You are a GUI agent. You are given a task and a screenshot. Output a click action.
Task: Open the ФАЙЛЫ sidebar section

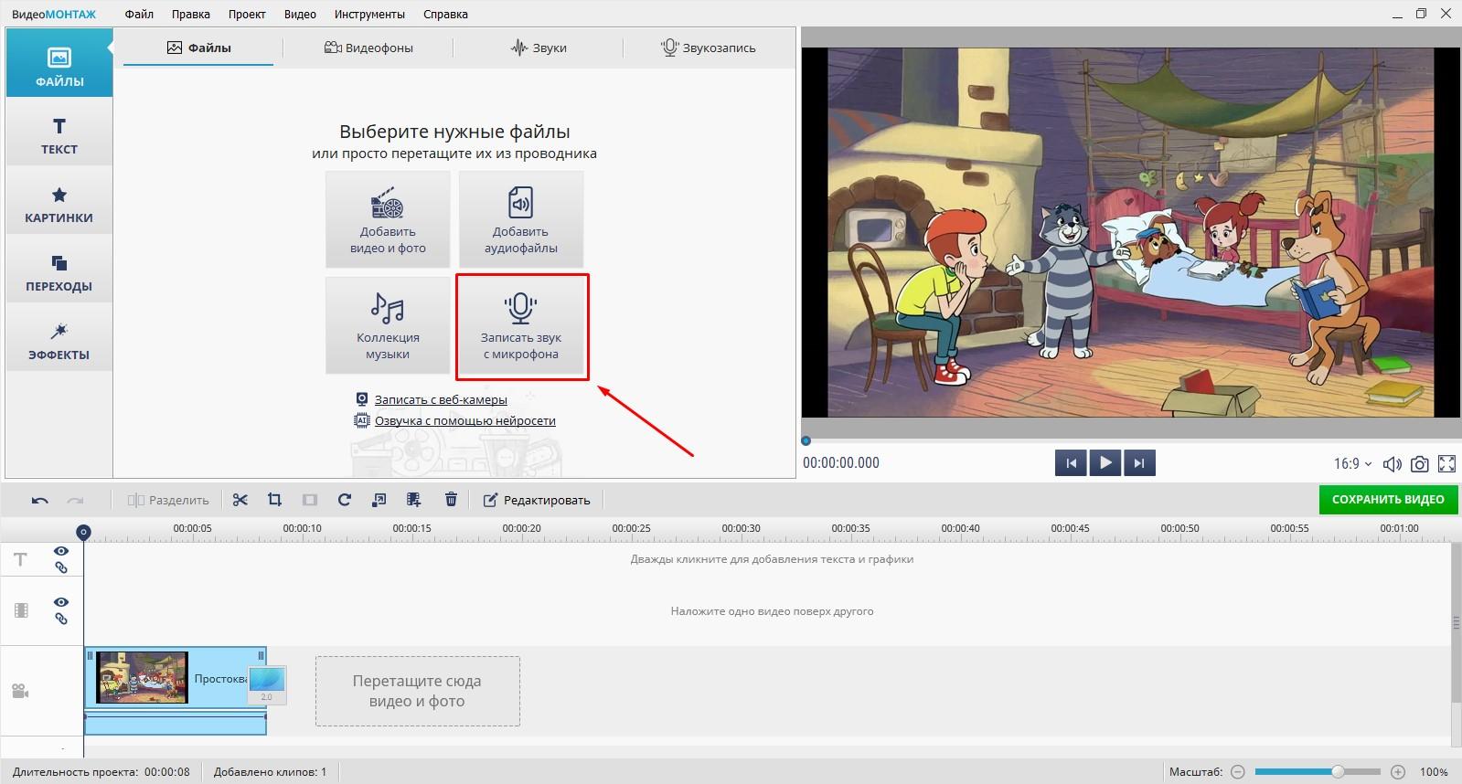[x=59, y=62]
